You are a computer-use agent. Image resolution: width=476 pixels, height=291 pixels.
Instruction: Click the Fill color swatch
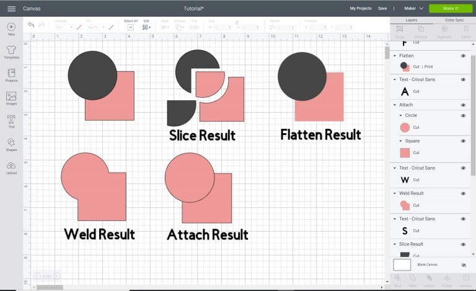coord(111,27)
